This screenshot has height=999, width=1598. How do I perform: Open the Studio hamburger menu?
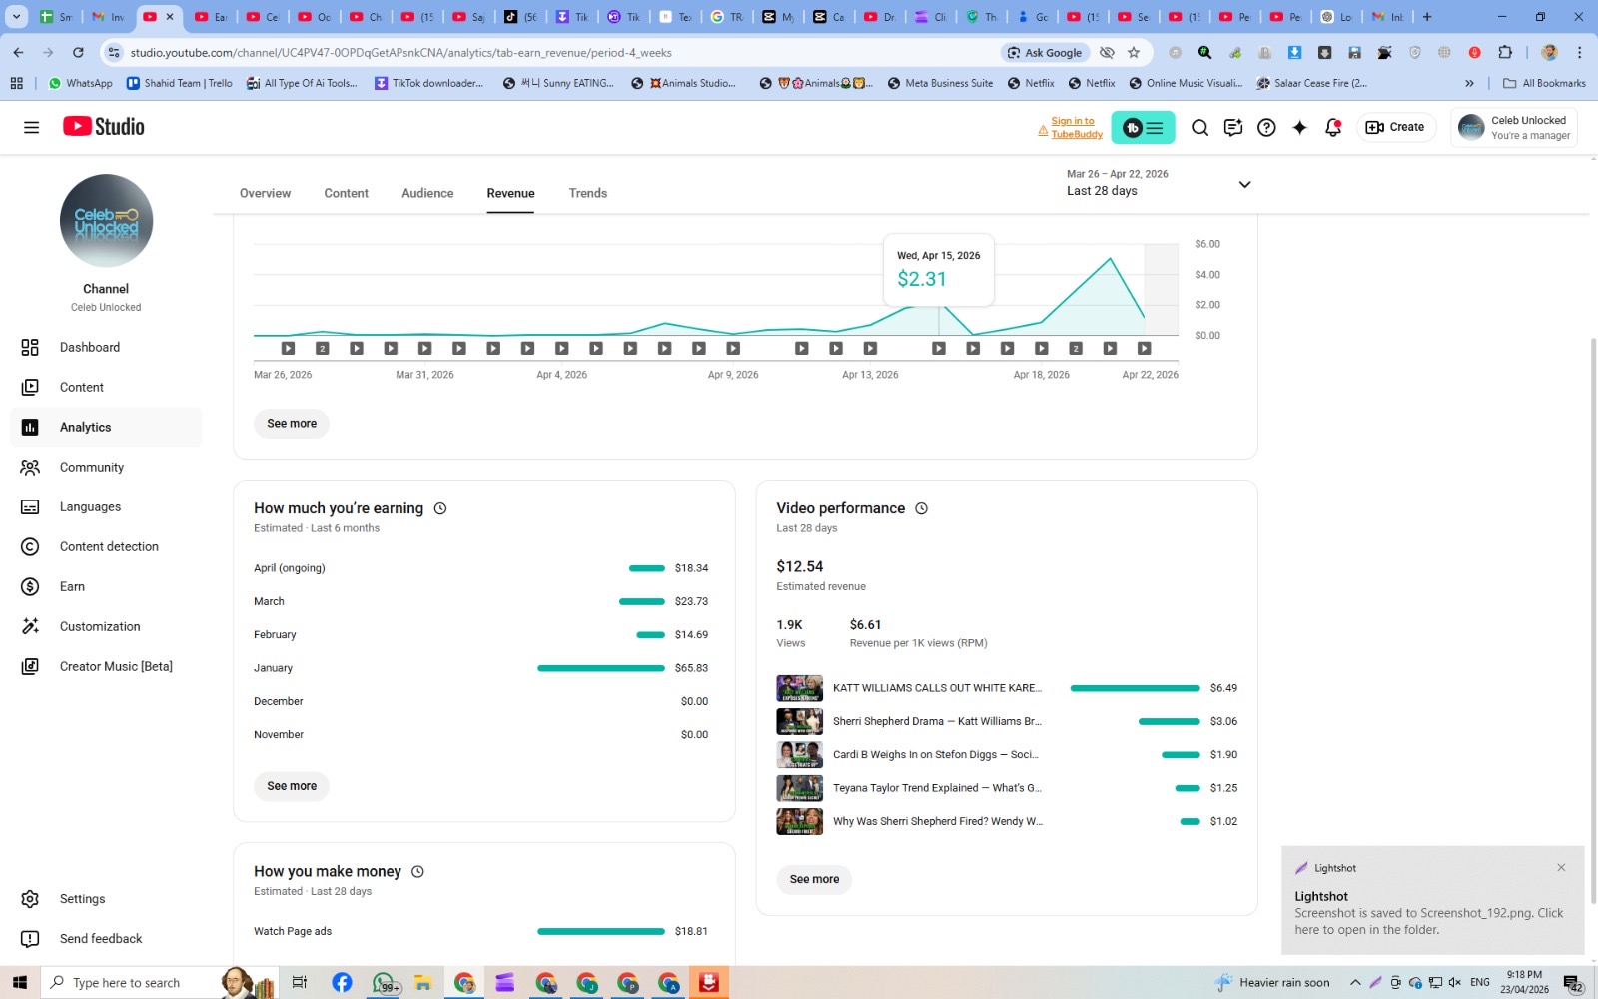(31, 127)
